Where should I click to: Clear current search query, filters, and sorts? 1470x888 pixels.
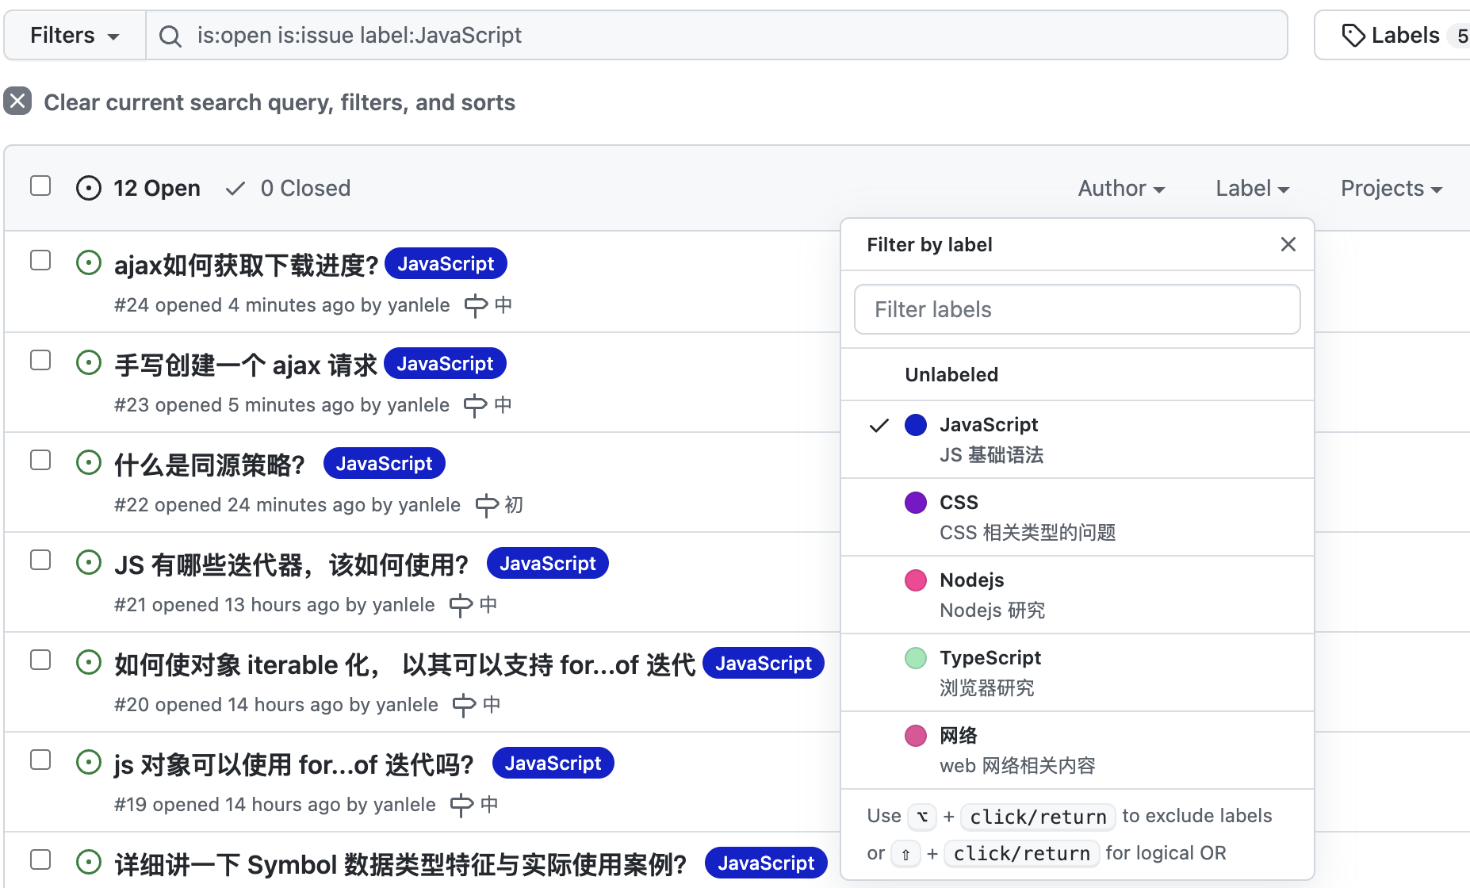259,102
